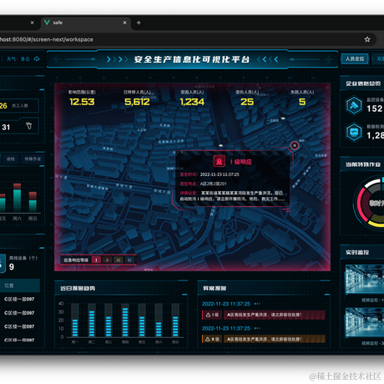This screenshot has width=384, height=384.
Task: Click the yellow segment of donut chart
Action: click(x=376, y=224)
